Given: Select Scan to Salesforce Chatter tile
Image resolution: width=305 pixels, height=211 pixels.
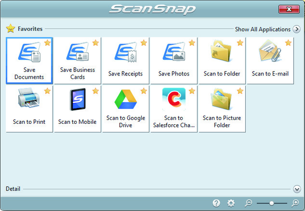Looking at the screenshot, I should (174, 109).
